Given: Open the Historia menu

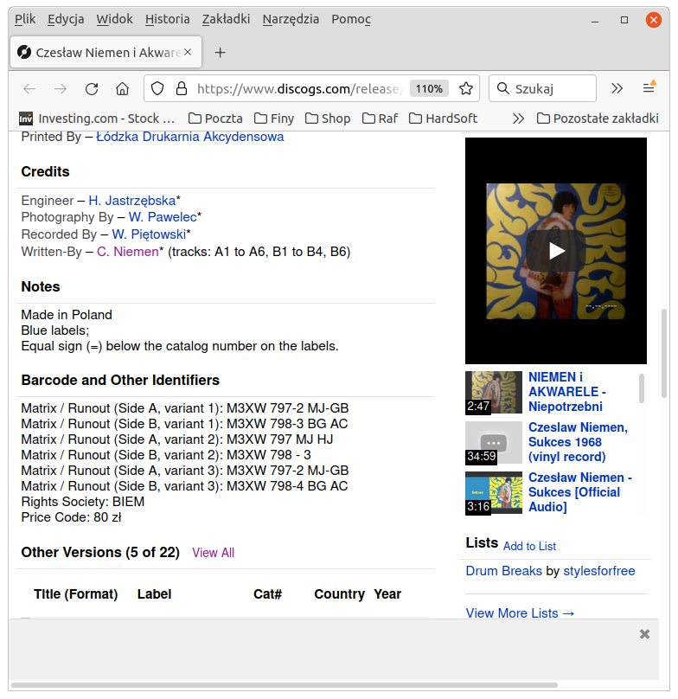Looking at the screenshot, I should tap(167, 19).
